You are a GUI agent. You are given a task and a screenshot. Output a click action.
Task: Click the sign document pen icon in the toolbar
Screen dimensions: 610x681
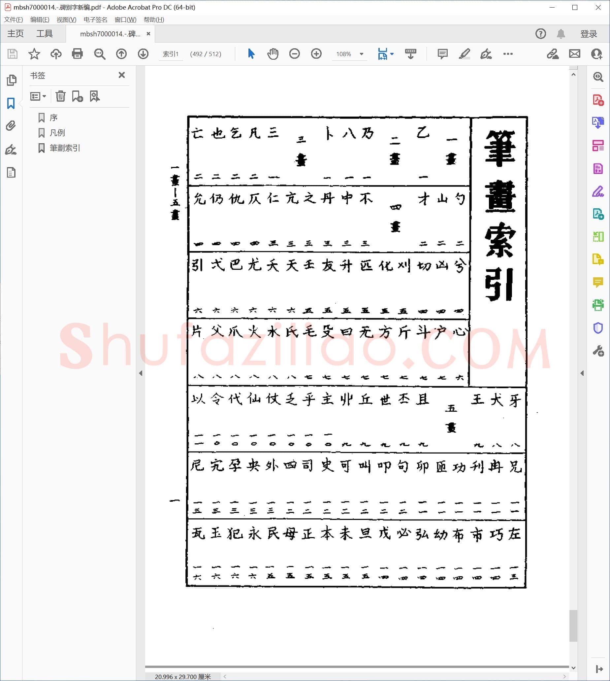486,54
